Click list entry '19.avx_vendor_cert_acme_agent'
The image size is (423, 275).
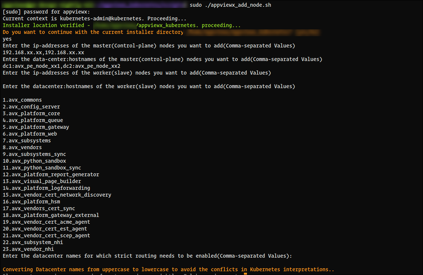tap(46, 222)
